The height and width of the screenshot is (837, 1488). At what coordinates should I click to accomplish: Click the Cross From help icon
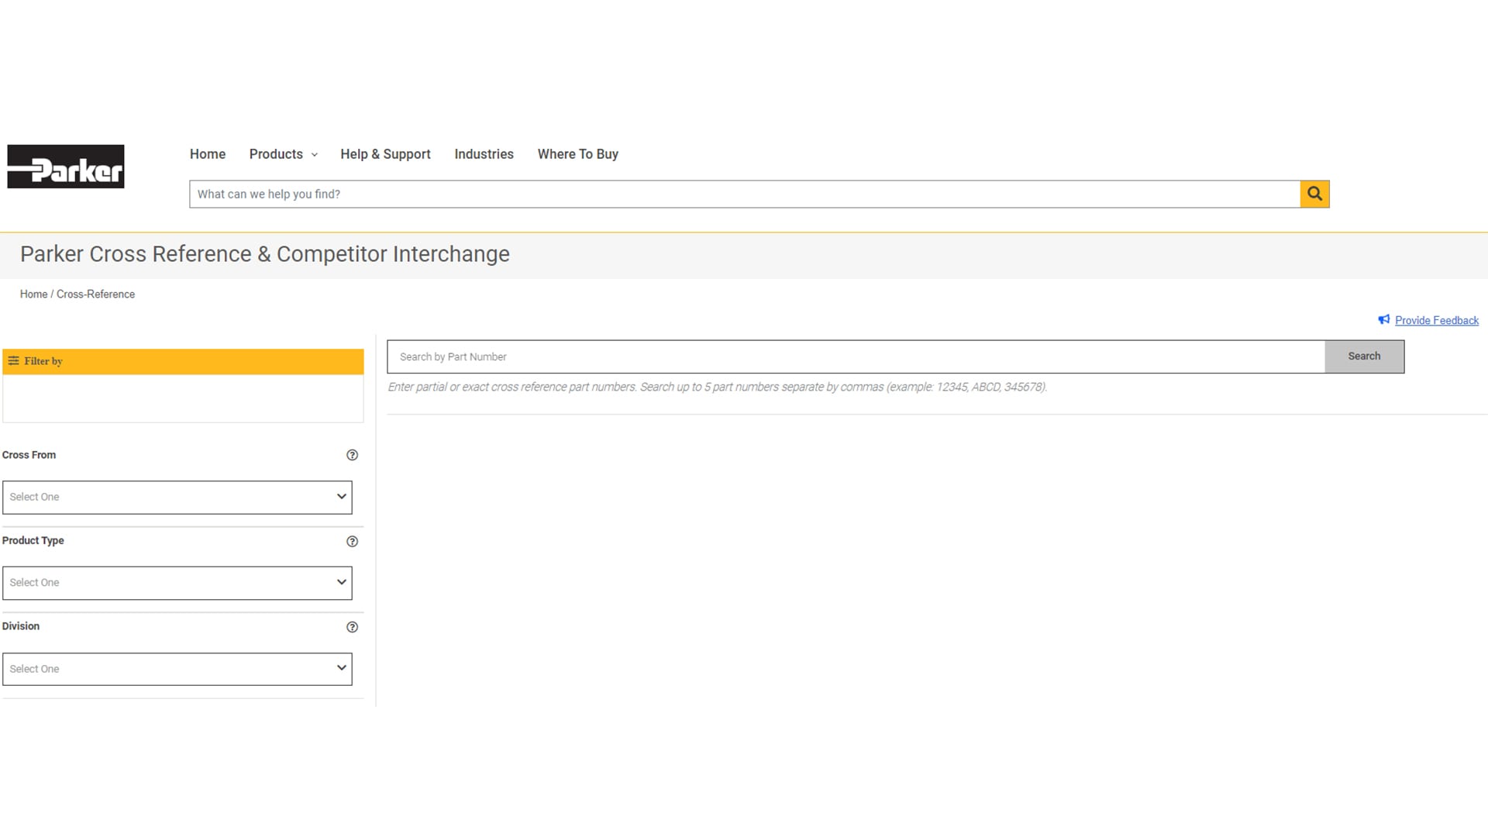[x=352, y=455]
